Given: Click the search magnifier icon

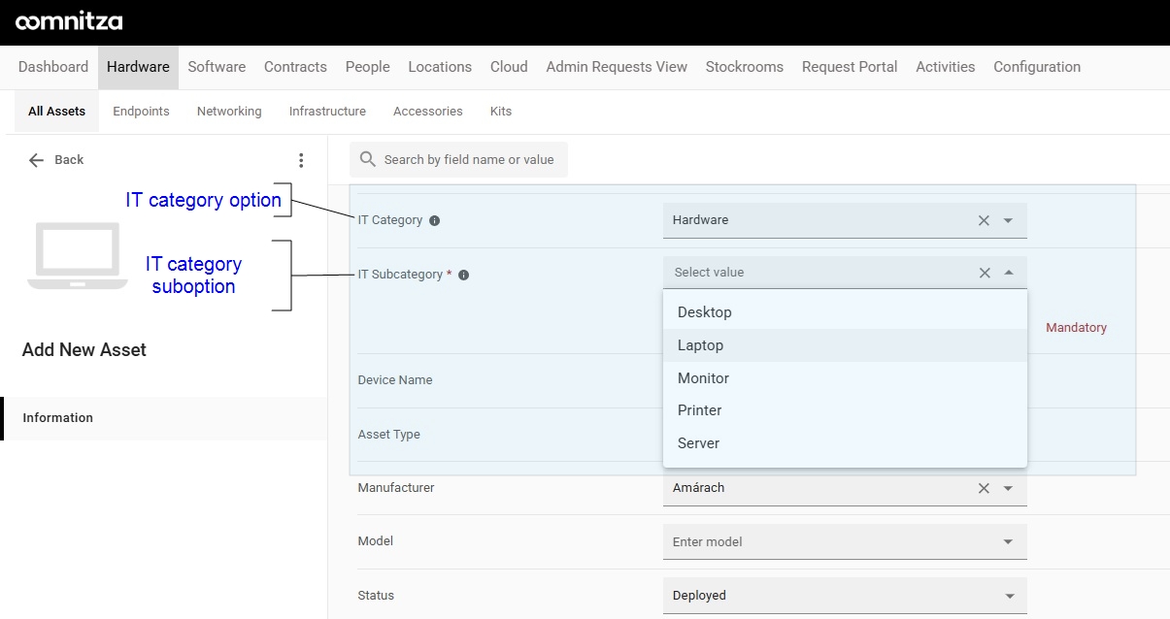Looking at the screenshot, I should [368, 159].
